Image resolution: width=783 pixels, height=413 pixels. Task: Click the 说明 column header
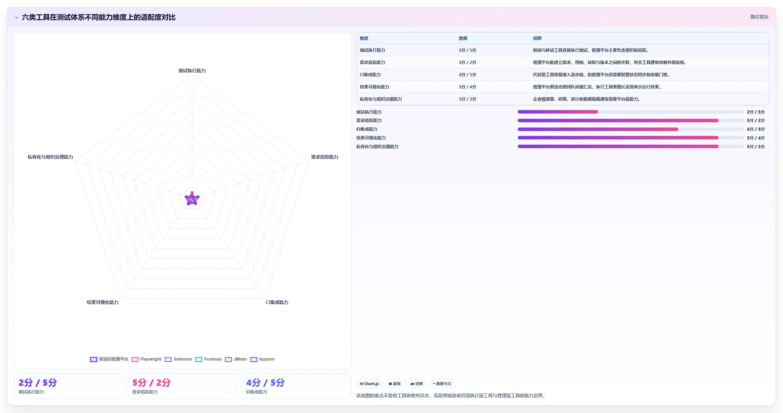point(537,38)
